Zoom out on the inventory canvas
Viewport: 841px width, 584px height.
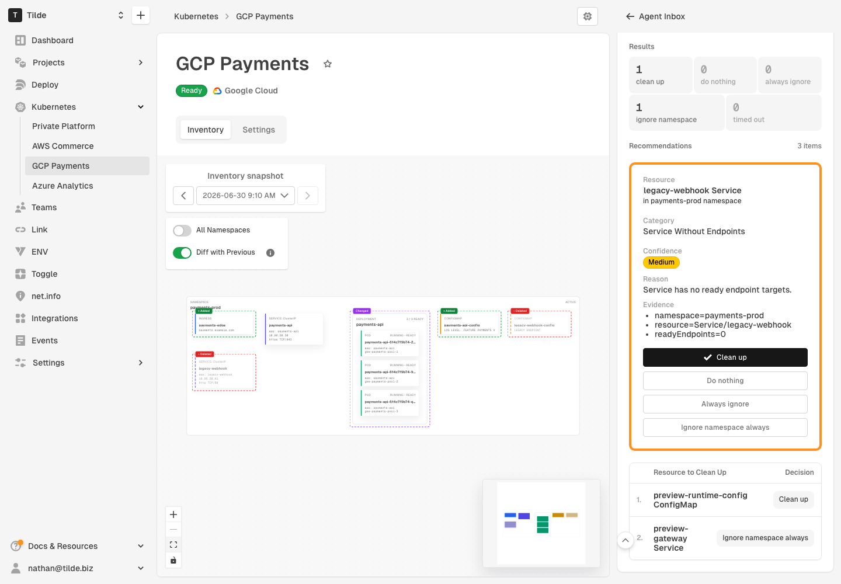[173, 530]
